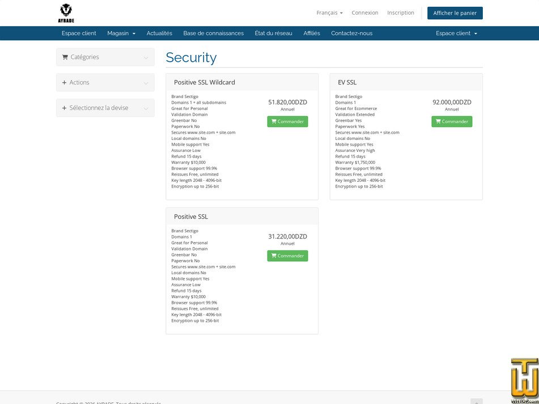The width and height of the screenshot is (539, 404).
Task: Click the Afficher le panier button
Action: coord(455,13)
